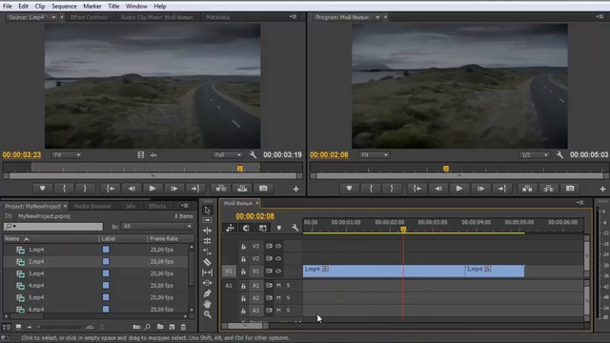Click Insert button in Source monitor
This screenshot has width=610, height=343.
[221, 189]
